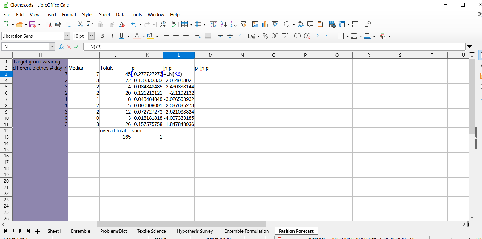Open the special character dropdown arrow
Screen dimensions: 482x239
(294, 25)
